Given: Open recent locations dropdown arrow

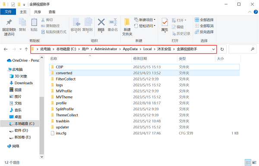Looking at the screenshot, I should [x=20, y=49].
